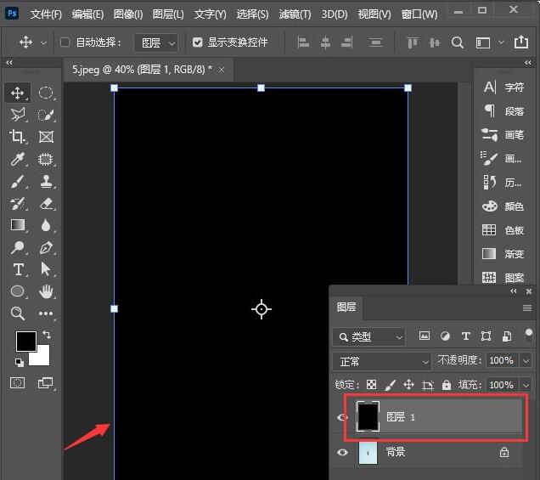
Task: Uncheck 显示变换控件 checkbox
Action: [198, 42]
